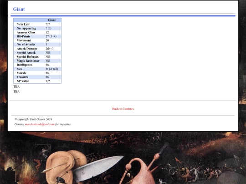Click the % in Lair row label
Screen dimensions: 246x184
[x=23, y=24]
